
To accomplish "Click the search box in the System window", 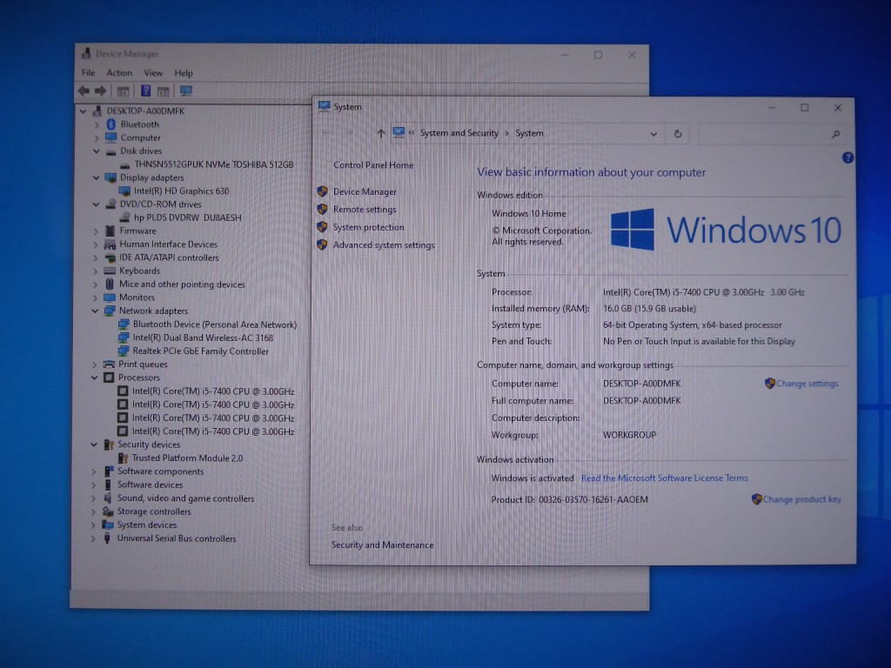I will click(x=770, y=134).
